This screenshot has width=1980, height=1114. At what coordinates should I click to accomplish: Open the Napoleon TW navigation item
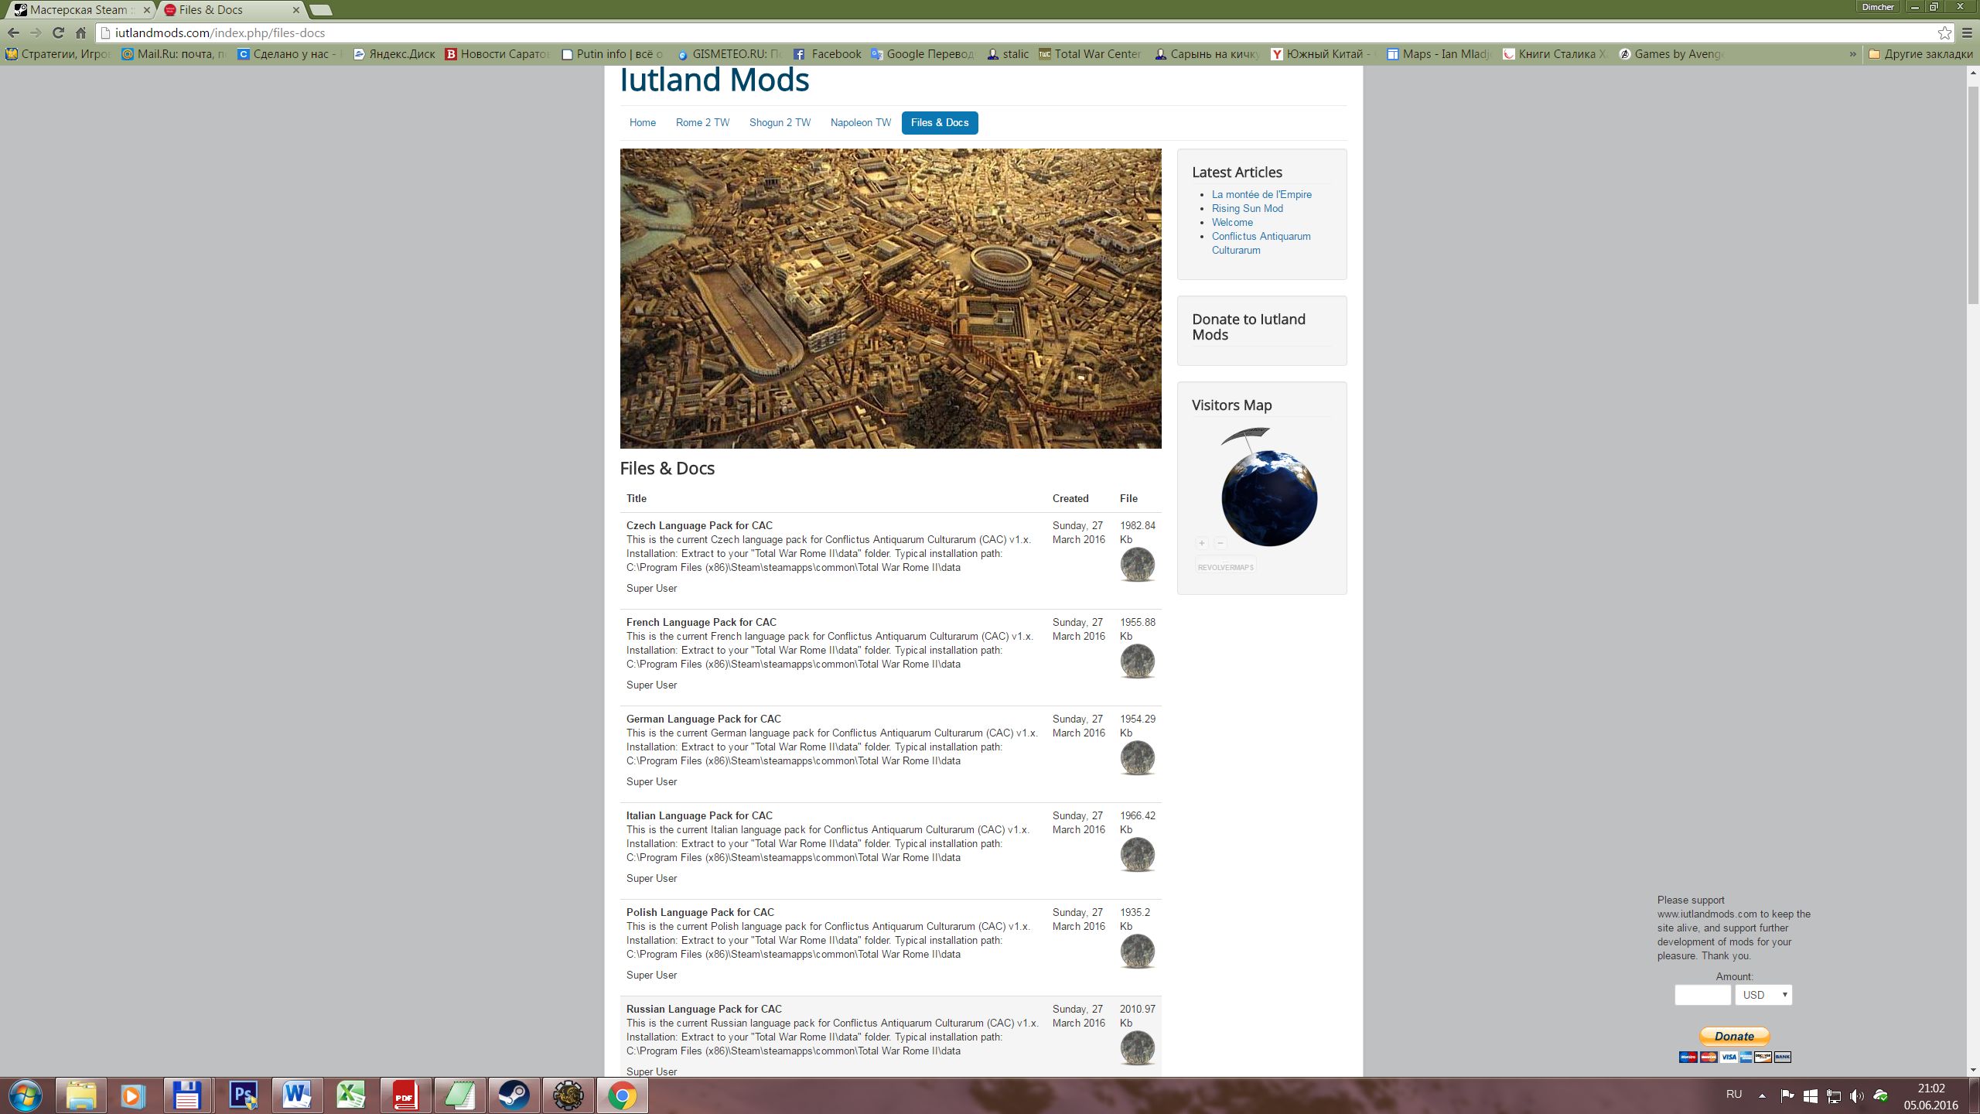pos(860,122)
